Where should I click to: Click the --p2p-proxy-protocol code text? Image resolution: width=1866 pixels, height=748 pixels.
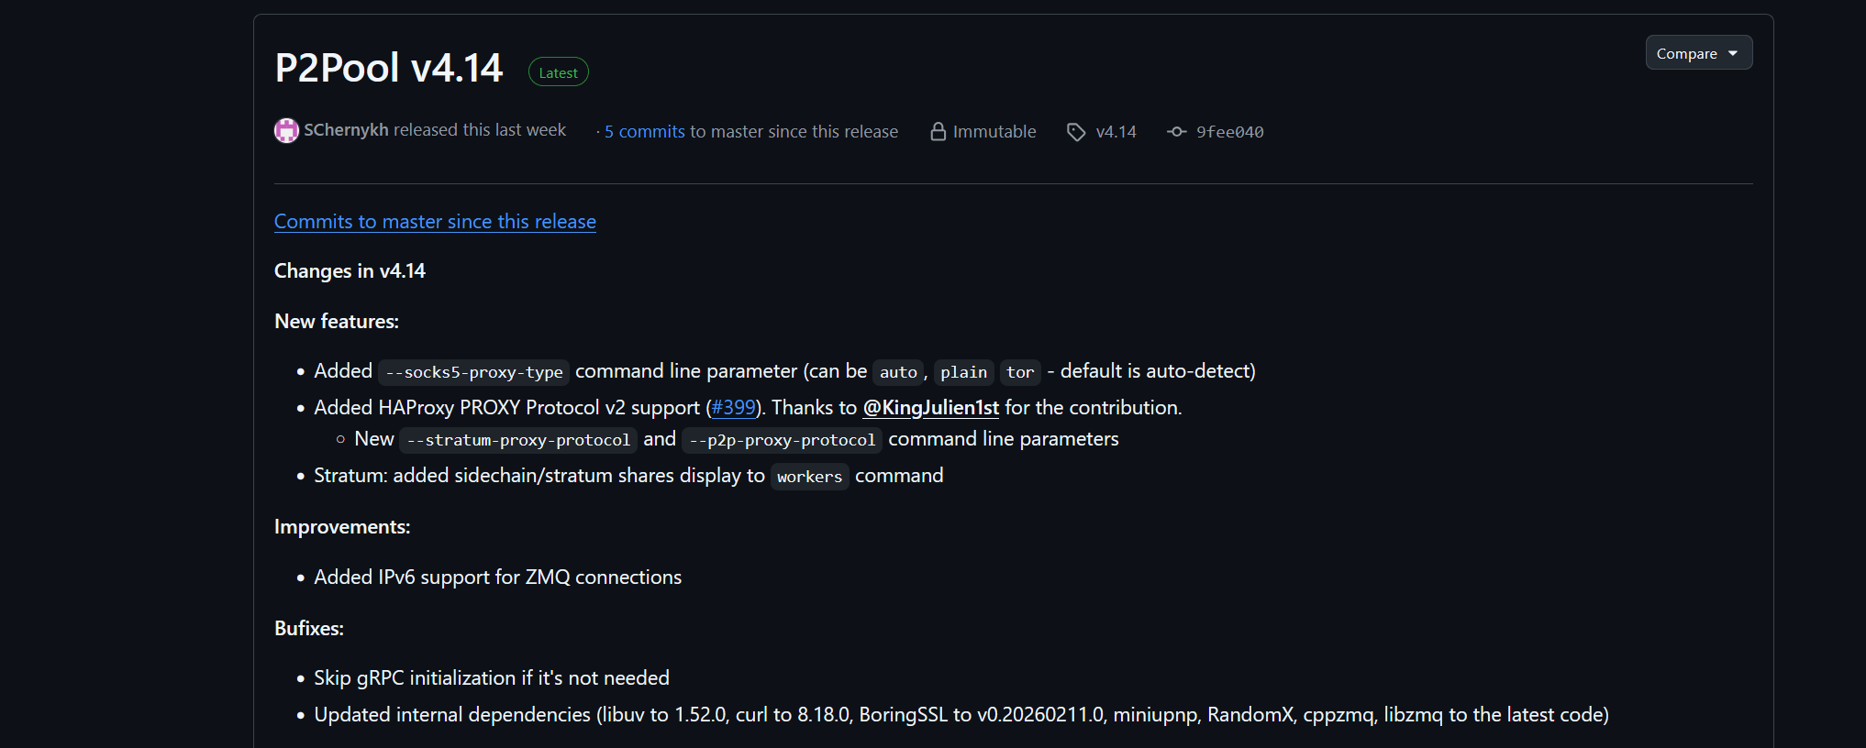tap(782, 440)
